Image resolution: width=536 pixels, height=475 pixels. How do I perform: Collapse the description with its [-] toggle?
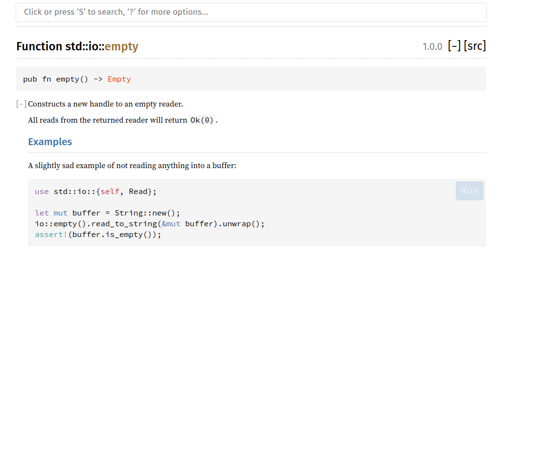[x=21, y=104]
